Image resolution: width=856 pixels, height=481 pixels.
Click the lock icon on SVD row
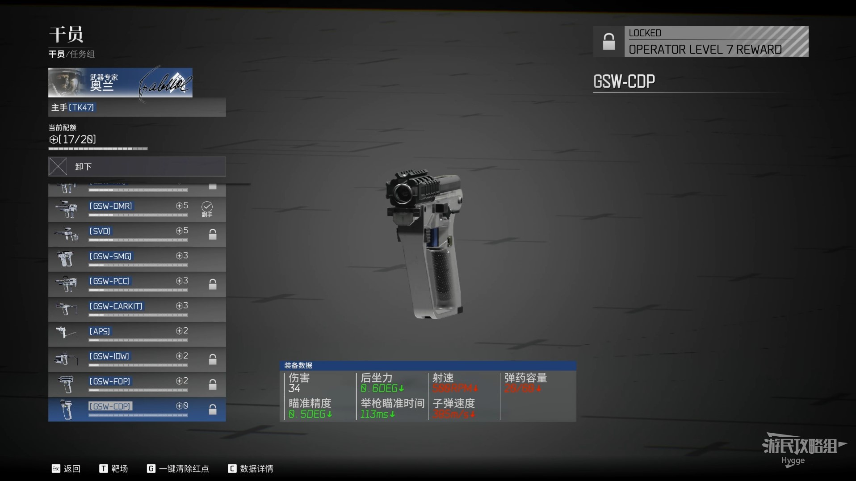tap(213, 234)
